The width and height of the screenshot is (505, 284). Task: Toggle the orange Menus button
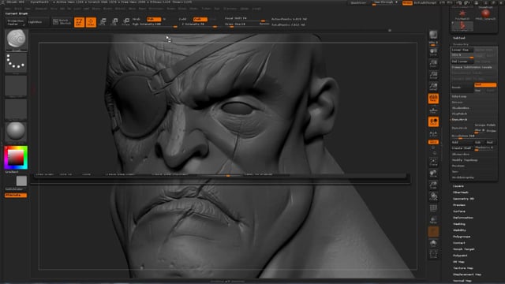pyautogui.click(x=407, y=3)
